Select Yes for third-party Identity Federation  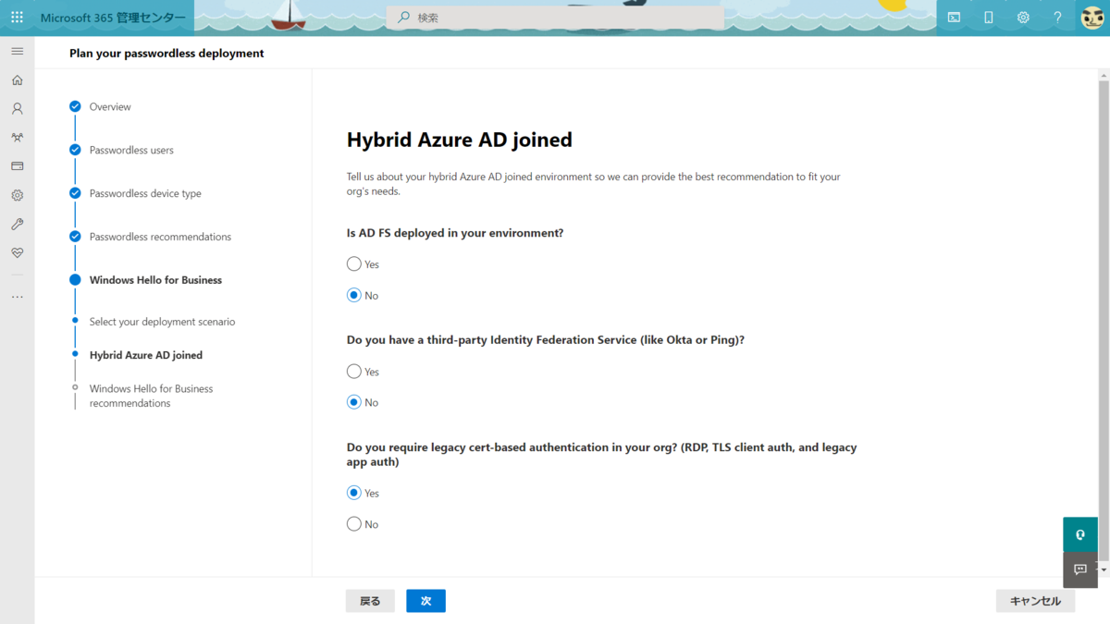click(354, 372)
